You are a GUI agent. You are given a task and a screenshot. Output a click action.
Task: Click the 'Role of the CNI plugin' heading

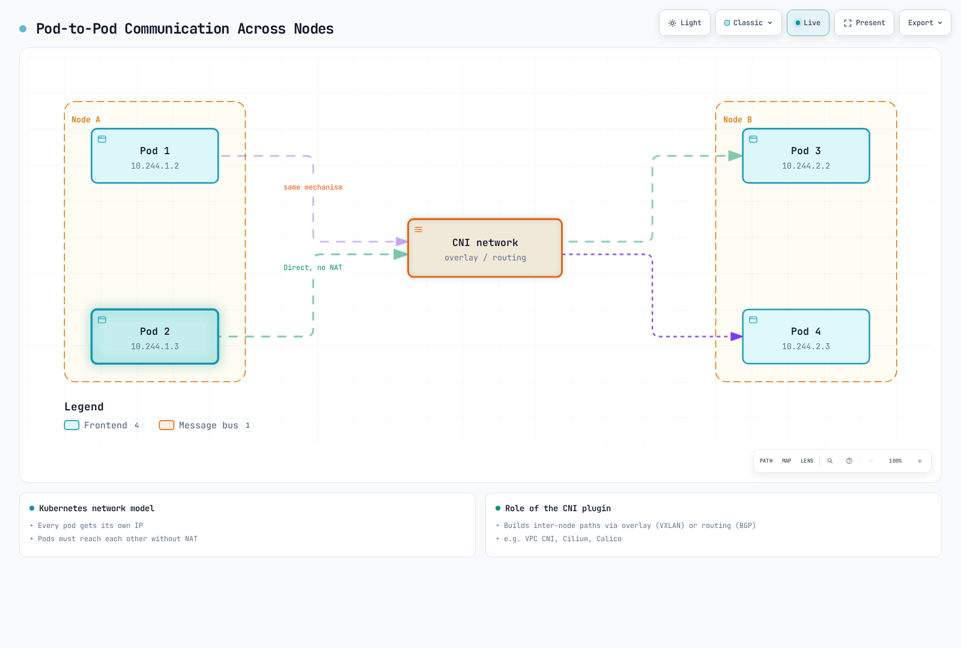point(558,508)
